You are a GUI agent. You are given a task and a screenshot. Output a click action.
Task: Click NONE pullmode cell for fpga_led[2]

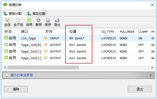128,51
